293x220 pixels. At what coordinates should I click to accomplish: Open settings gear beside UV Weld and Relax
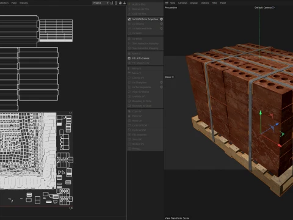[x=161, y=29]
